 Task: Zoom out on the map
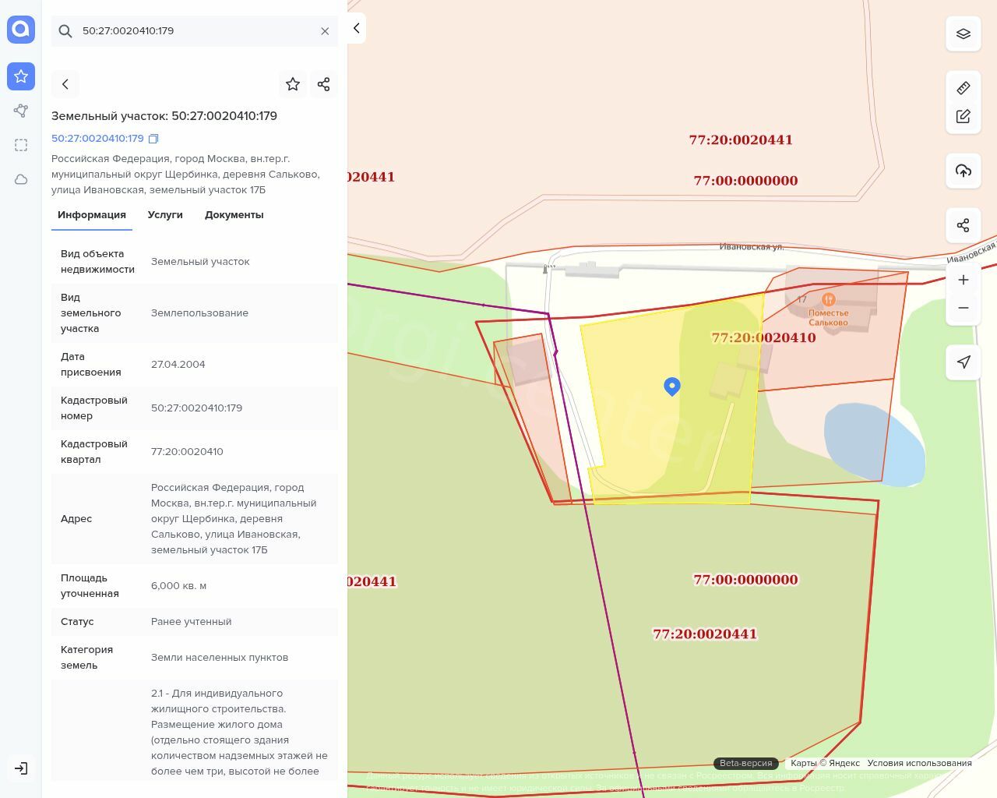coord(963,308)
